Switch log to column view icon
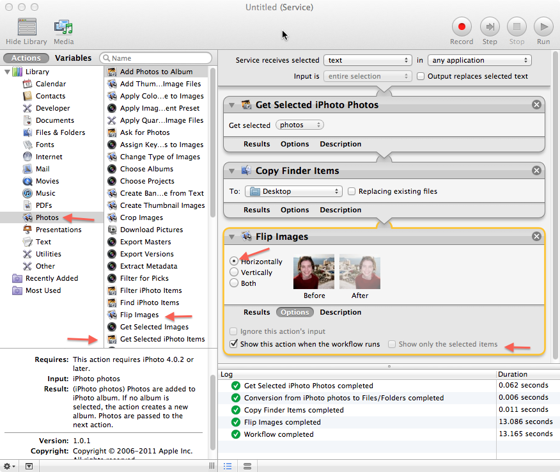This screenshot has height=472, width=560. pyautogui.click(x=247, y=466)
